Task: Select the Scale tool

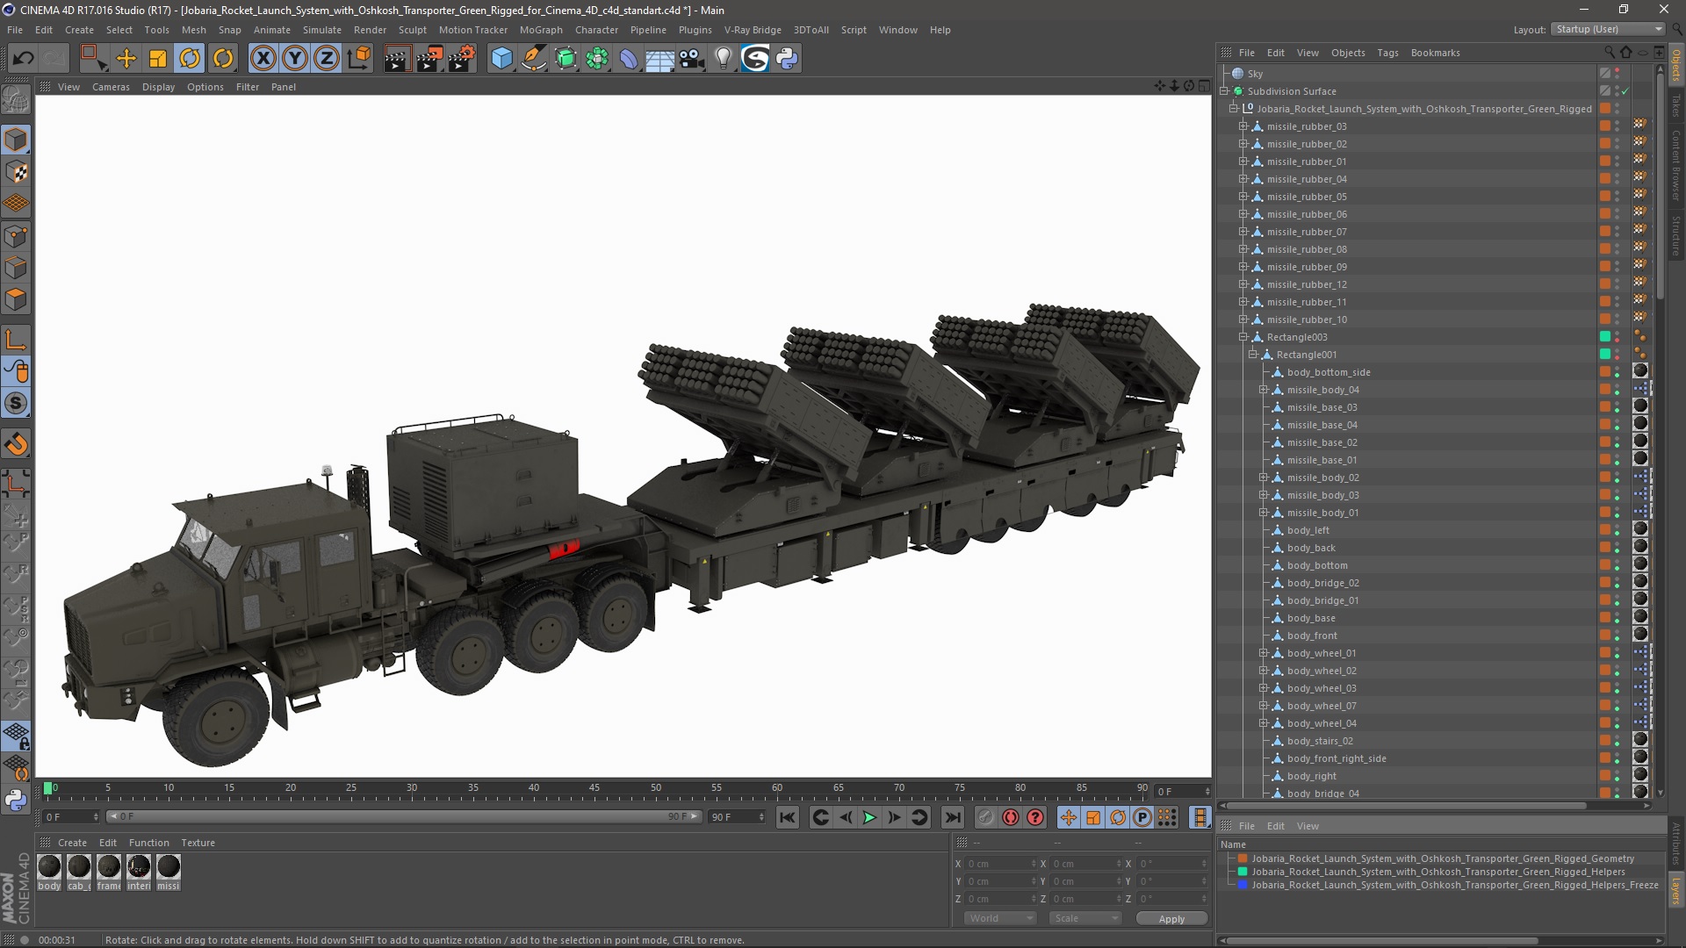Action: click(158, 59)
